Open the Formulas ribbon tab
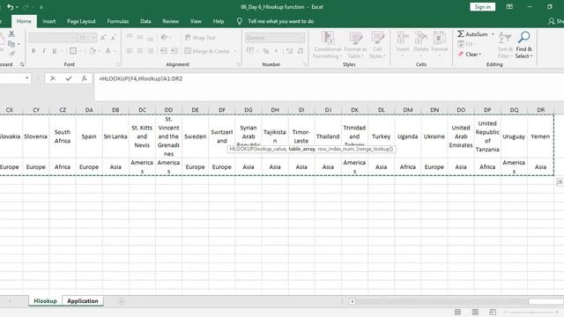The width and height of the screenshot is (564, 317). click(x=117, y=21)
